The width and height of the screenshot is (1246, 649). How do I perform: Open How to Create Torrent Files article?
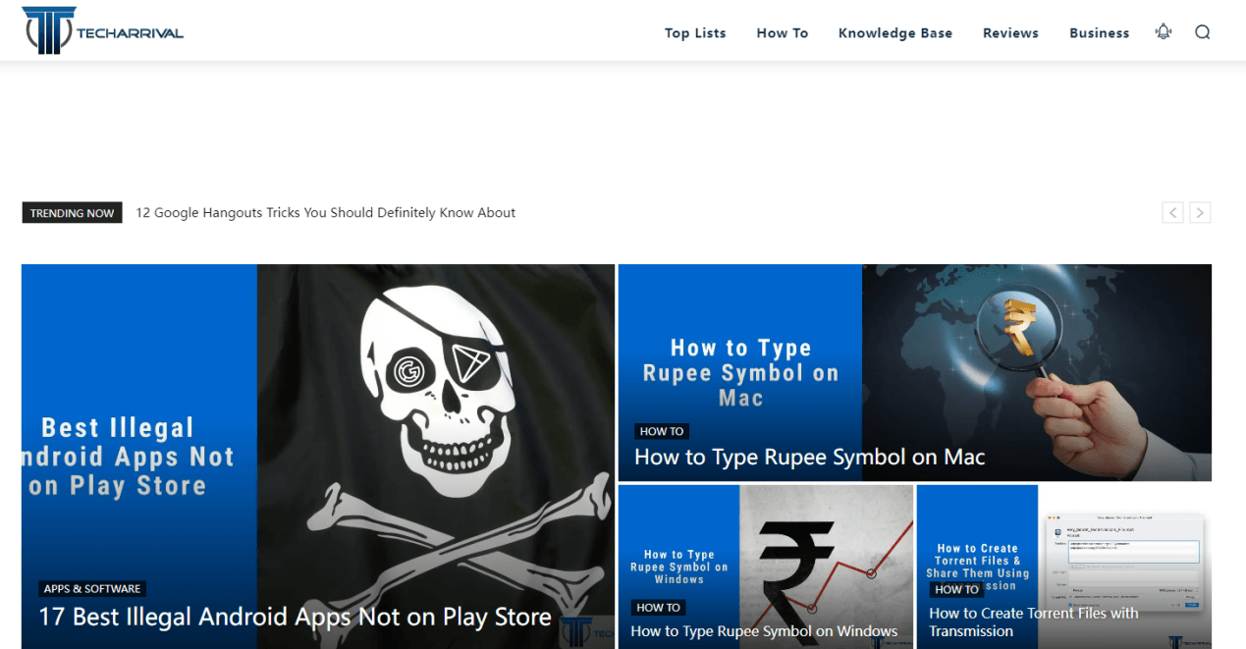tap(1033, 622)
